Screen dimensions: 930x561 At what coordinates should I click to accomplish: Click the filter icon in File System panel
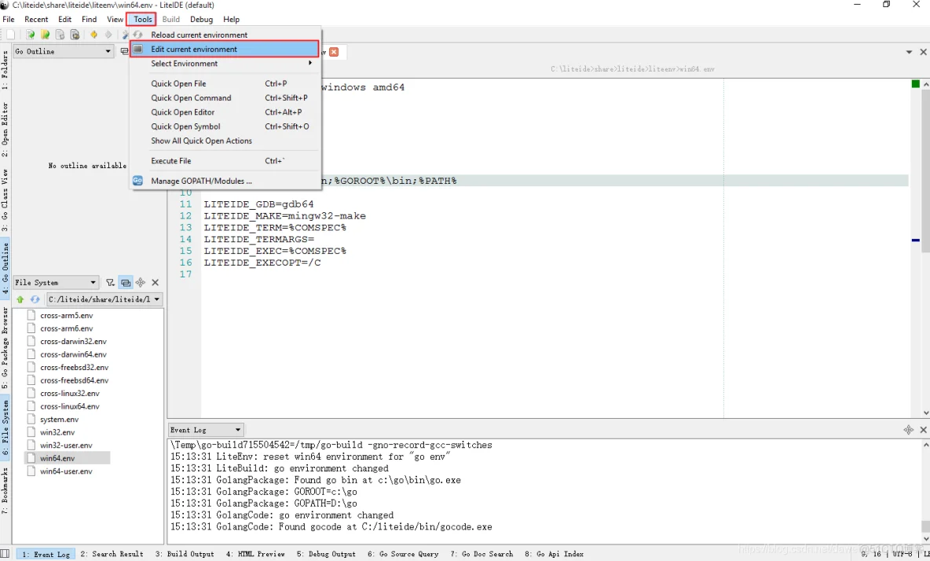(x=110, y=283)
